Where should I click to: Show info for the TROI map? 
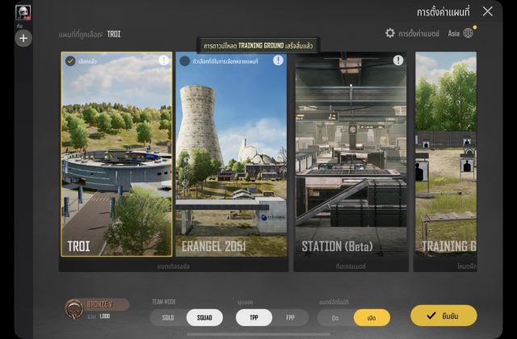[x=164, y=61]
